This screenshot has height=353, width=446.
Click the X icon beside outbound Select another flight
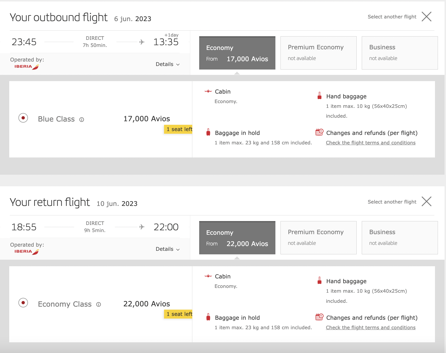[x=426, y=17]
